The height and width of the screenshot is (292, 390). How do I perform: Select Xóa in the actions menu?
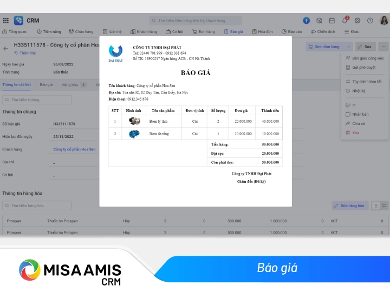point(355,132)
